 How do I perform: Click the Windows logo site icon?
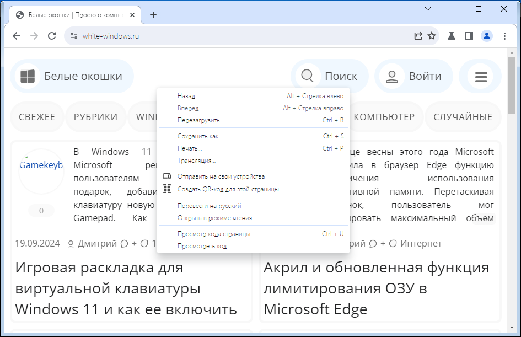point(28,76)
